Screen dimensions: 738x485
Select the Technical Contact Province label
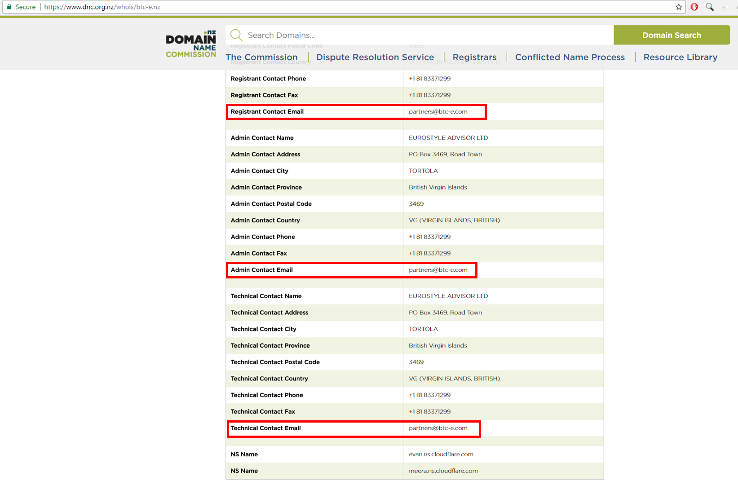pos(270,346)
